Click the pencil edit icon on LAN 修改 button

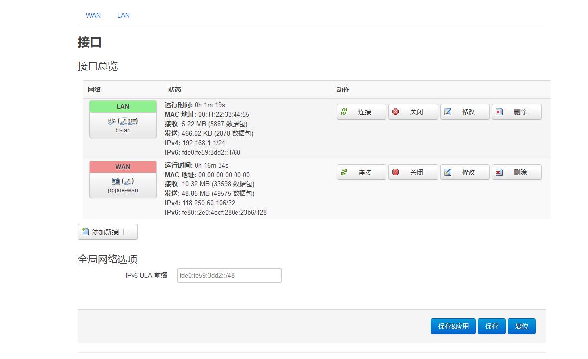(449, 111)
